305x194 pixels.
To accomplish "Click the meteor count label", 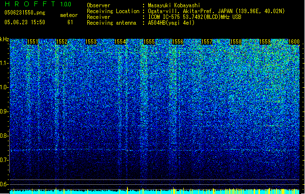I will click(69, 15).
